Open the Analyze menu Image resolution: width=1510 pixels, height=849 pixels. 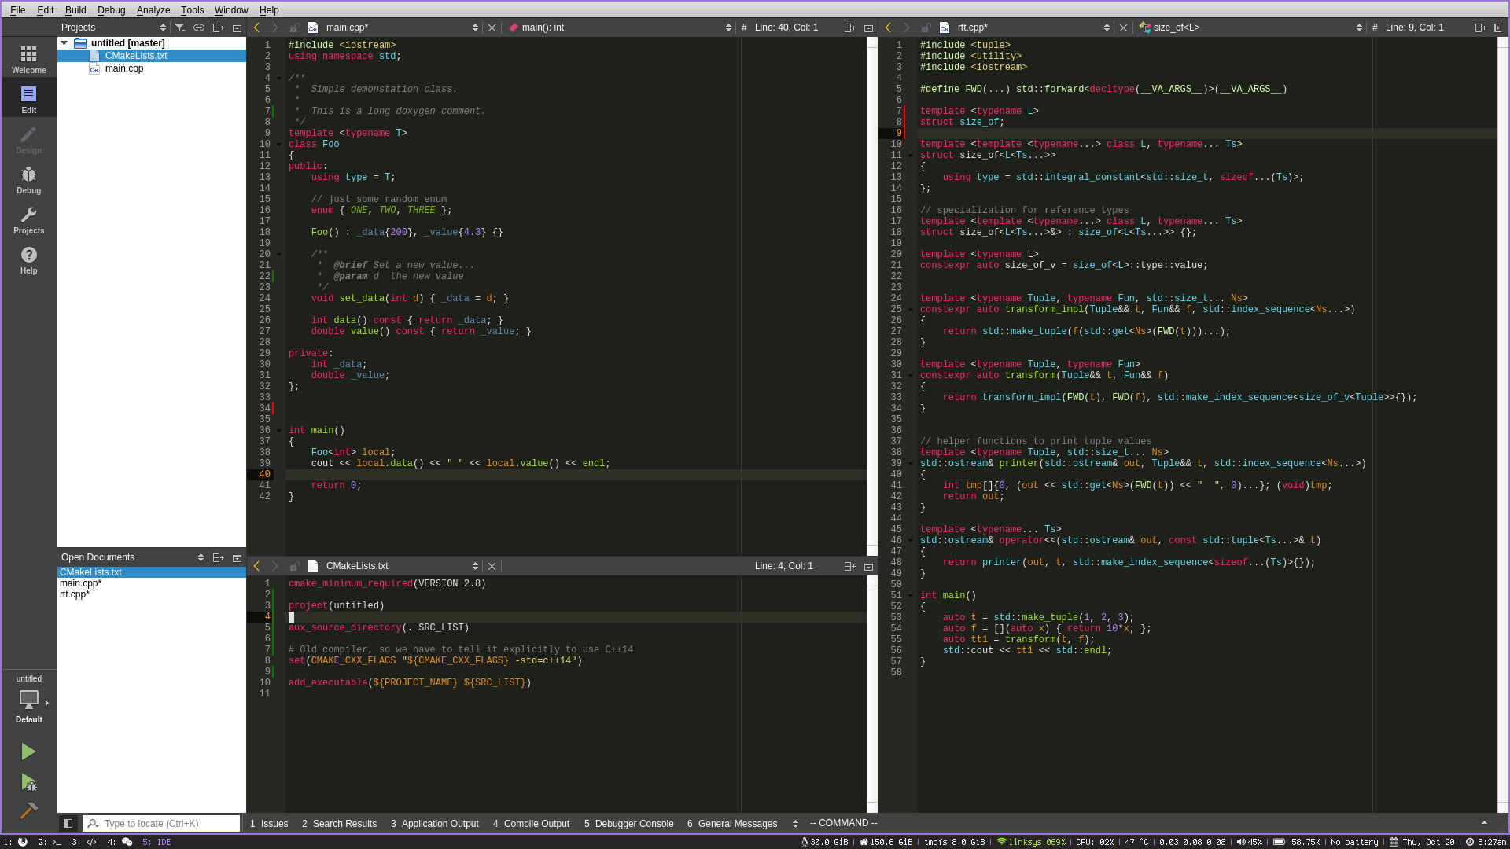[153, 10]
